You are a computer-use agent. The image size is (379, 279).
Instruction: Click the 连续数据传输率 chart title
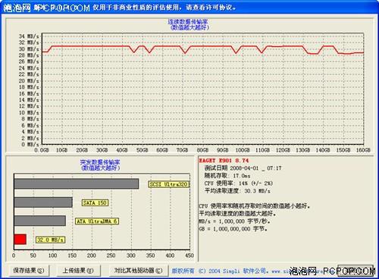click(x=188, y=22)
